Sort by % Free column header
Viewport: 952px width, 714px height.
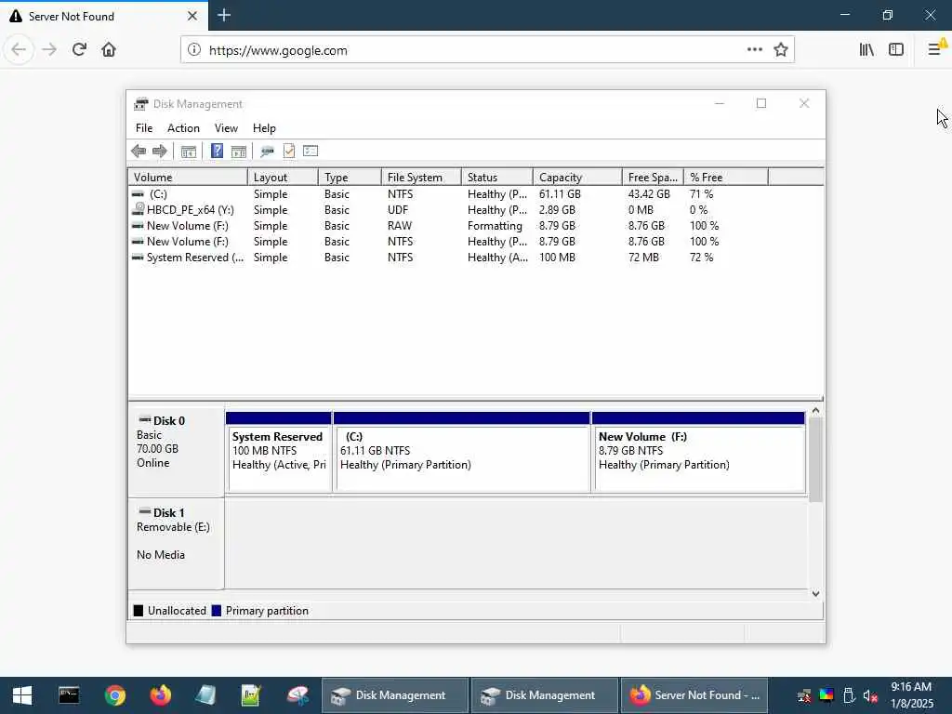point(726,178)
